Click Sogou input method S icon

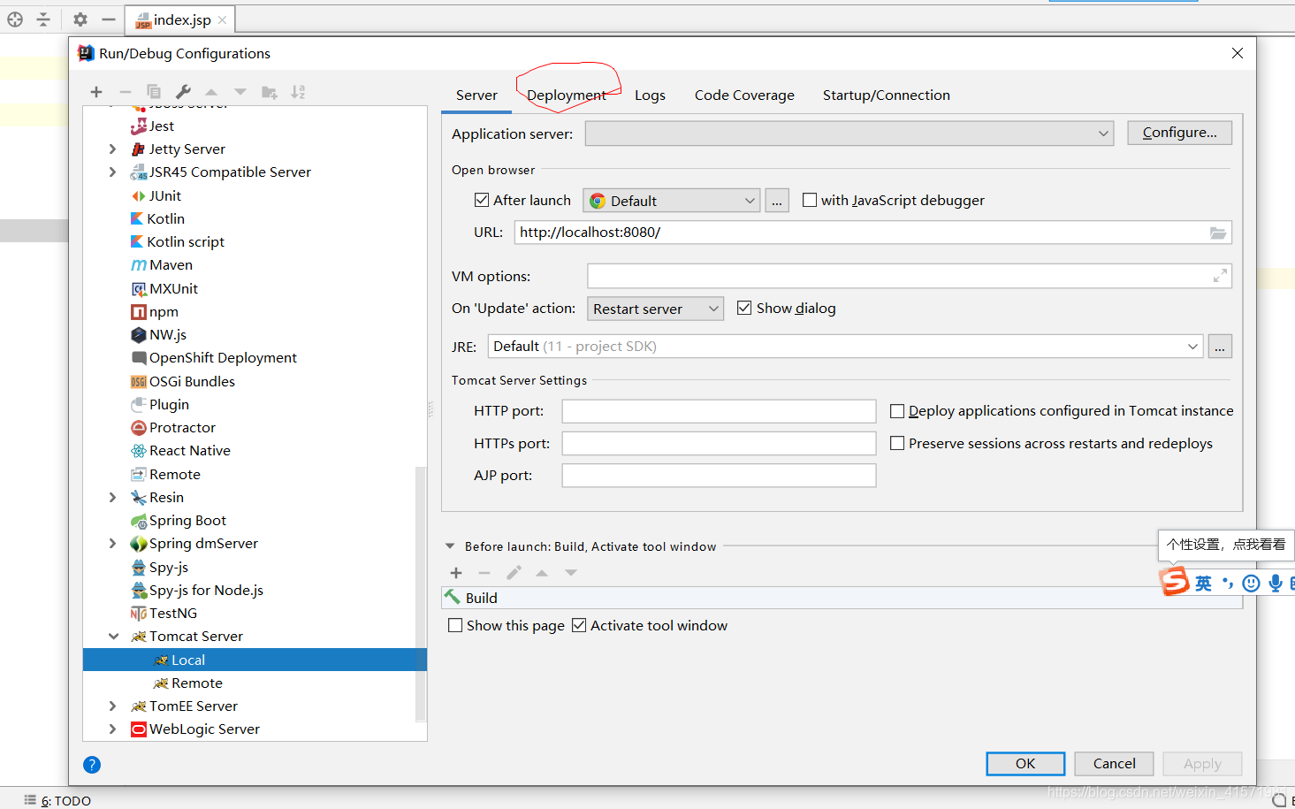[x=1175, y=581]
